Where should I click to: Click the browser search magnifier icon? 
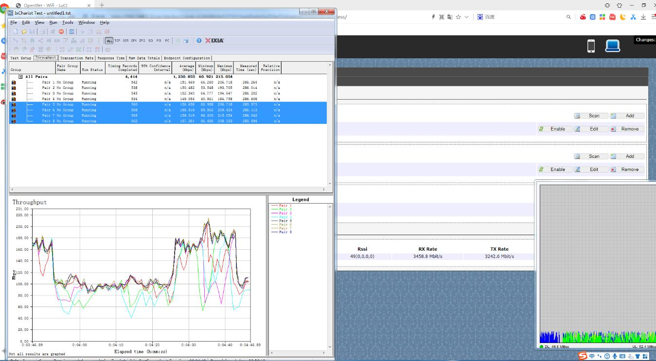click(x=568, y=17)
